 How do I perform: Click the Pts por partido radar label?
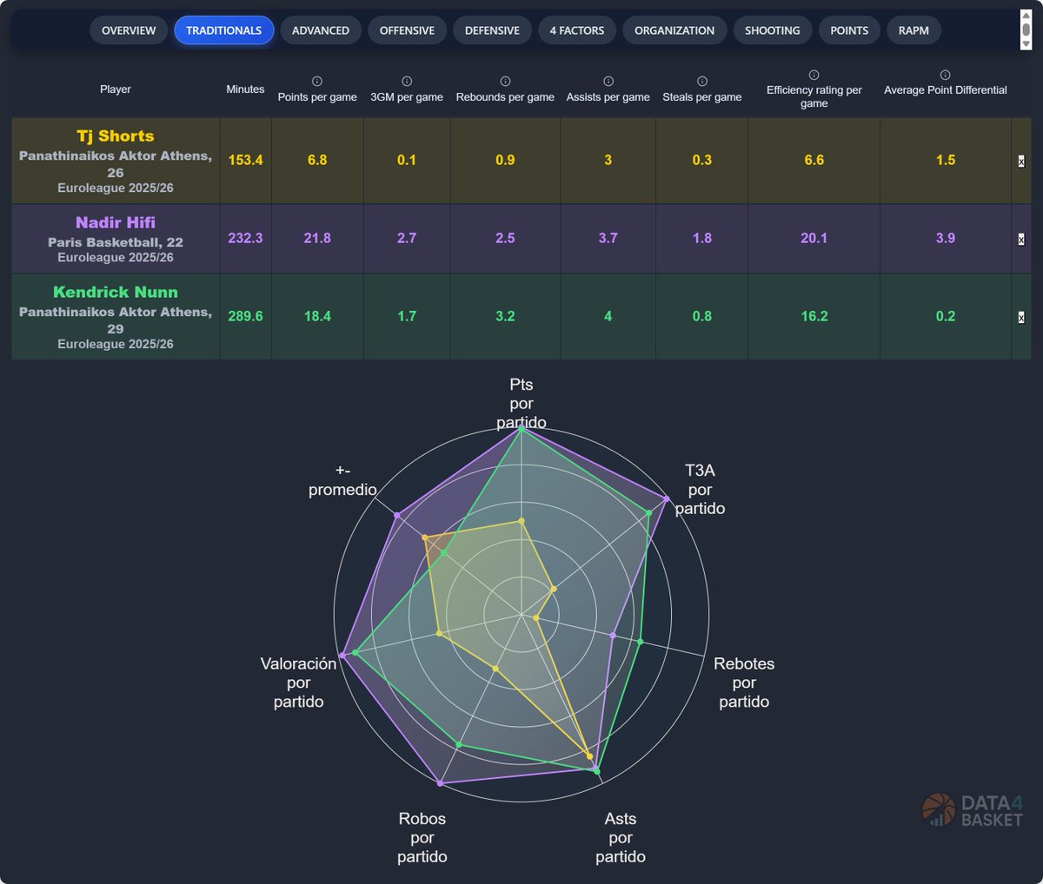click(x=521, y=404)
